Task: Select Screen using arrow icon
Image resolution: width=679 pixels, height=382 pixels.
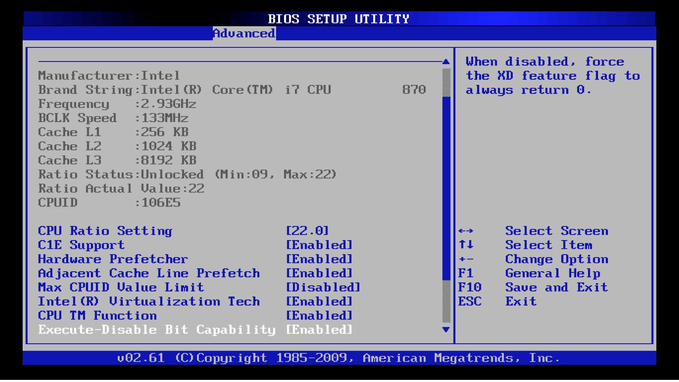Action: (467, 230)
